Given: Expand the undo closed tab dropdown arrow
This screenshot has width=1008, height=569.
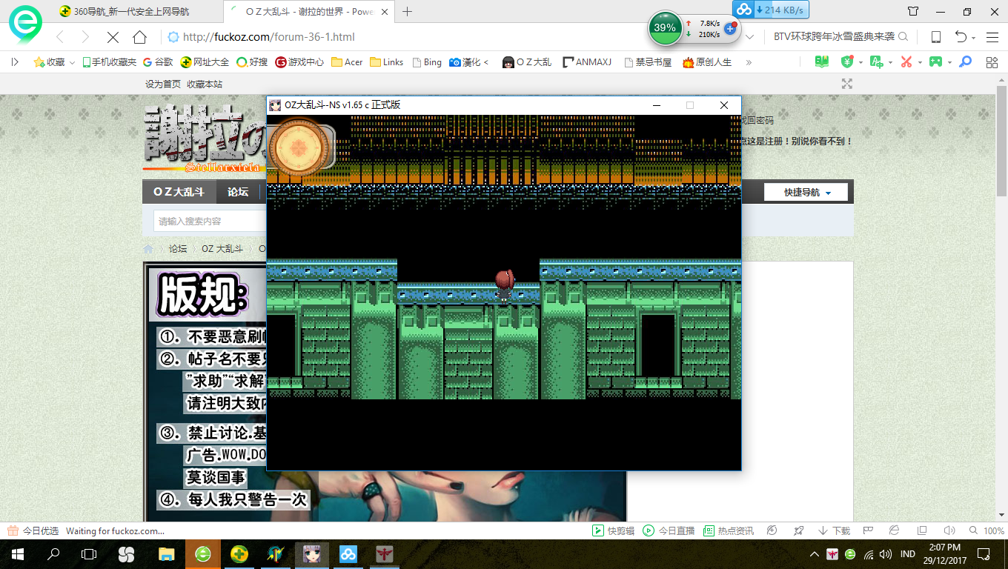Looking at the screenshot, I should pos(973,37).
